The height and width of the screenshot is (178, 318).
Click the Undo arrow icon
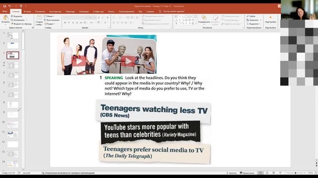[x=9, y=6]
